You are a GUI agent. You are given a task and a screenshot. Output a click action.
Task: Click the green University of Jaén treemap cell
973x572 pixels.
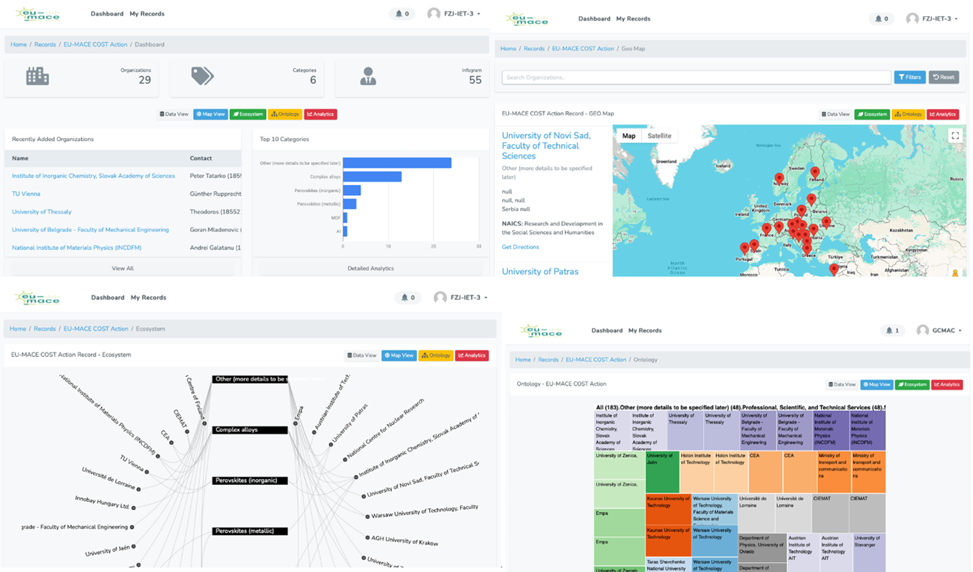(663, 472)
